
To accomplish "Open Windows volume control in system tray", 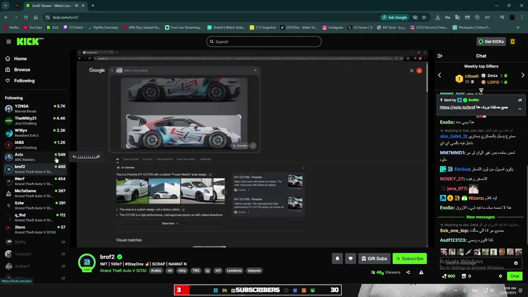I will pos(491,290).
